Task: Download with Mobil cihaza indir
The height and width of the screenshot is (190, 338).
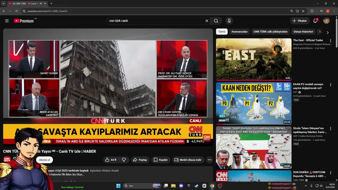Action: coord(188,160)
